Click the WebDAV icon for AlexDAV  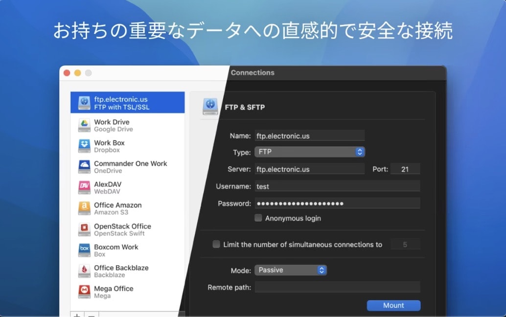84,188
